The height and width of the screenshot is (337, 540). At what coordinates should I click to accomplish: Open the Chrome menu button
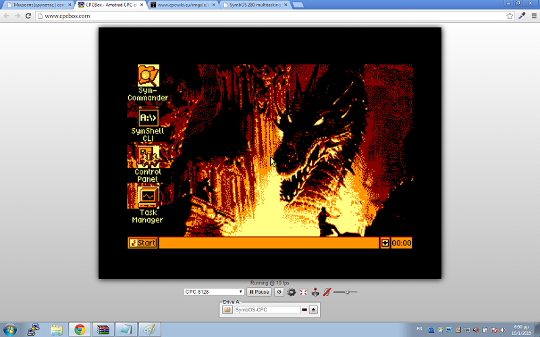[534, 16]
